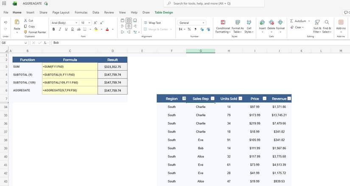
Task: Switch to the Insert tab
Action: coord(31,12)
